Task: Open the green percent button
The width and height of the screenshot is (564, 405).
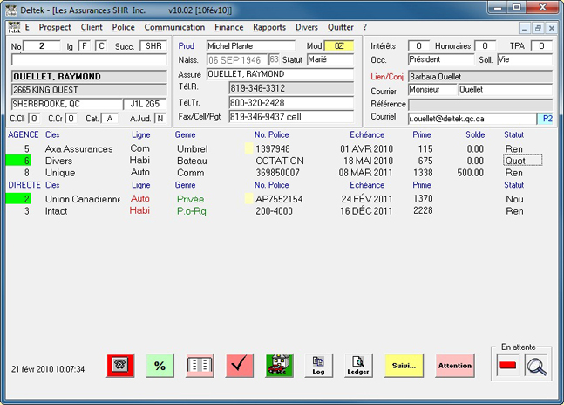Action: [x=160, y=366]
